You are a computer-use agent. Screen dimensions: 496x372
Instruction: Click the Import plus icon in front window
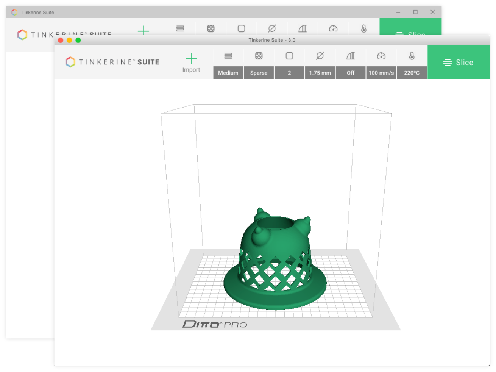[x=191, y=58]
